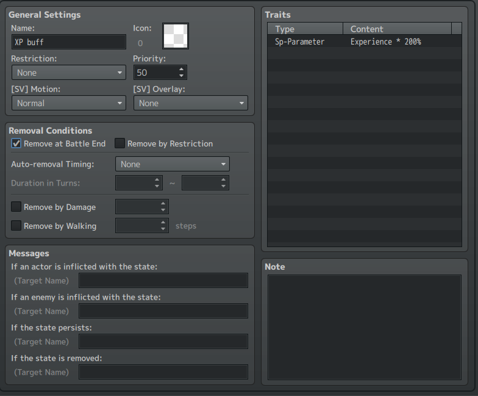478x396 pixels.
Task: Open the Restriction dropdown
Action: [x=68, y=73]
